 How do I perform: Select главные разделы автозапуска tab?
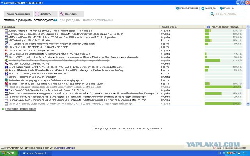tap(29, 20)
